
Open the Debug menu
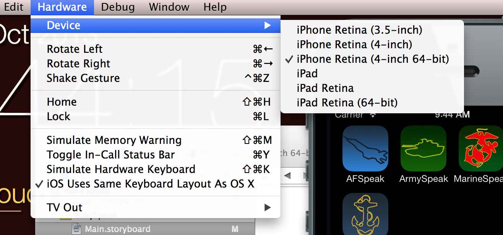click(118, 7)
